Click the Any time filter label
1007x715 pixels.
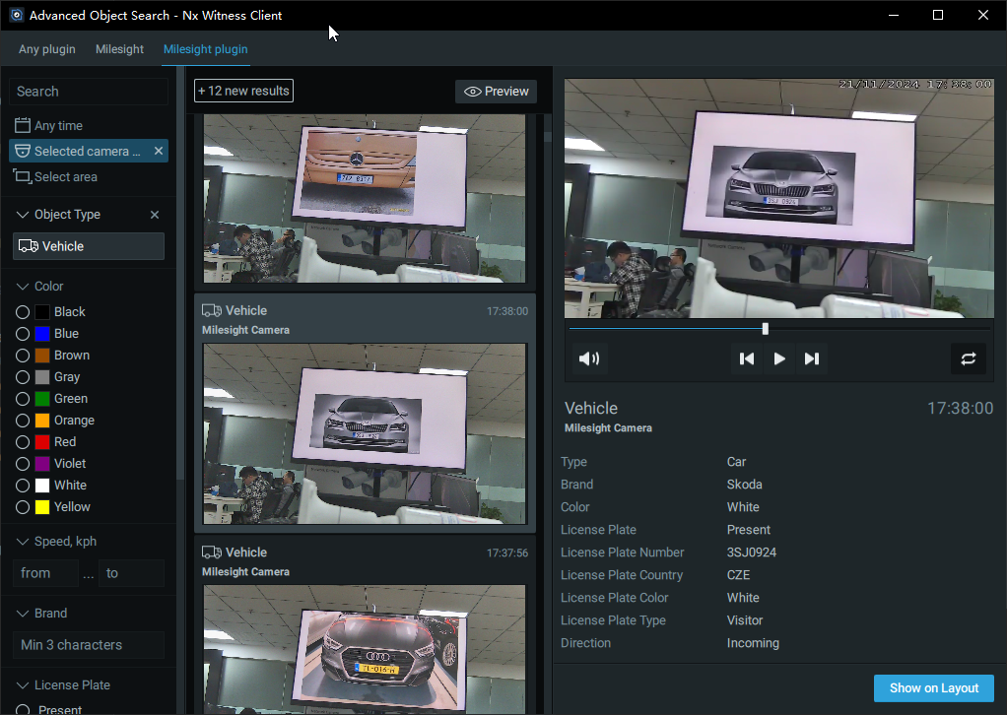58,126
